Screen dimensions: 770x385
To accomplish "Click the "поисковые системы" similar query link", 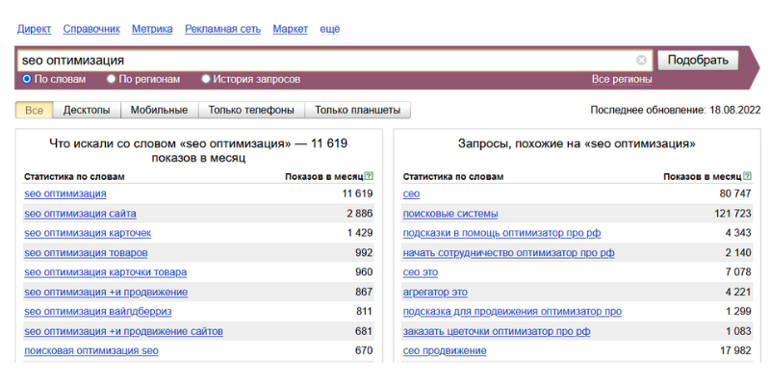I will [450, 214].
